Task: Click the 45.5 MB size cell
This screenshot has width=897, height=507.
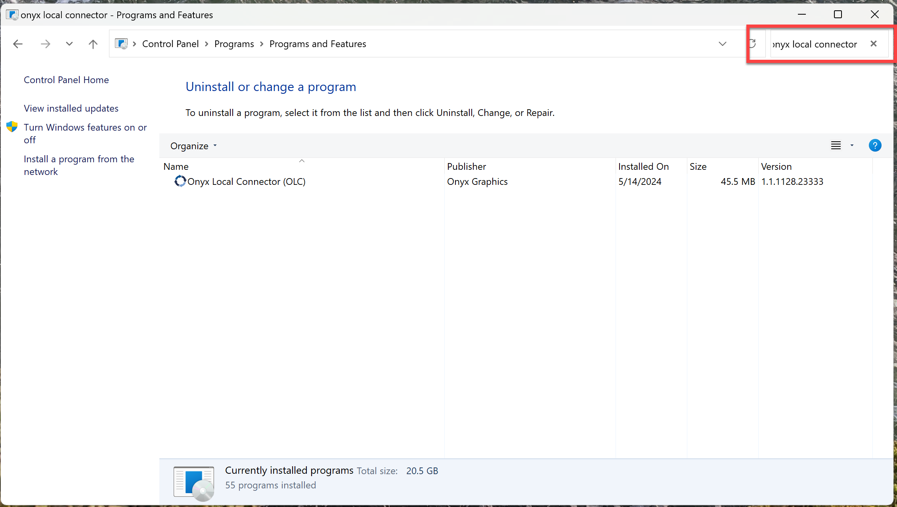Action: coord(738,182)
